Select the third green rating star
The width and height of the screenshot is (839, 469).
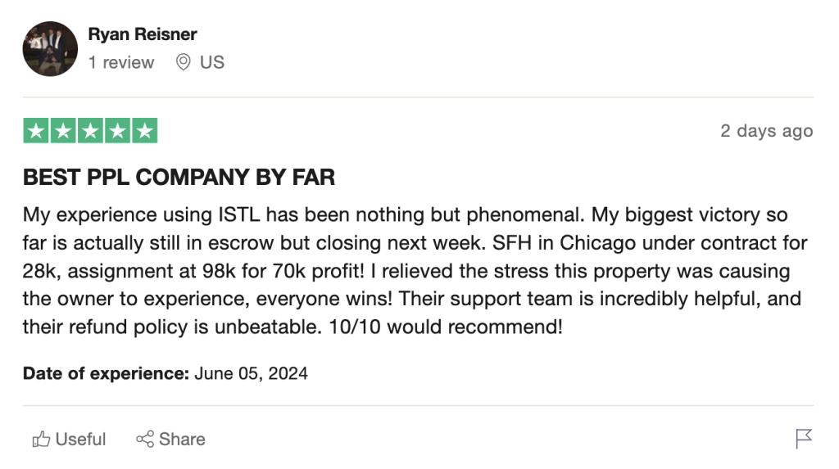(x=90, y=131)
